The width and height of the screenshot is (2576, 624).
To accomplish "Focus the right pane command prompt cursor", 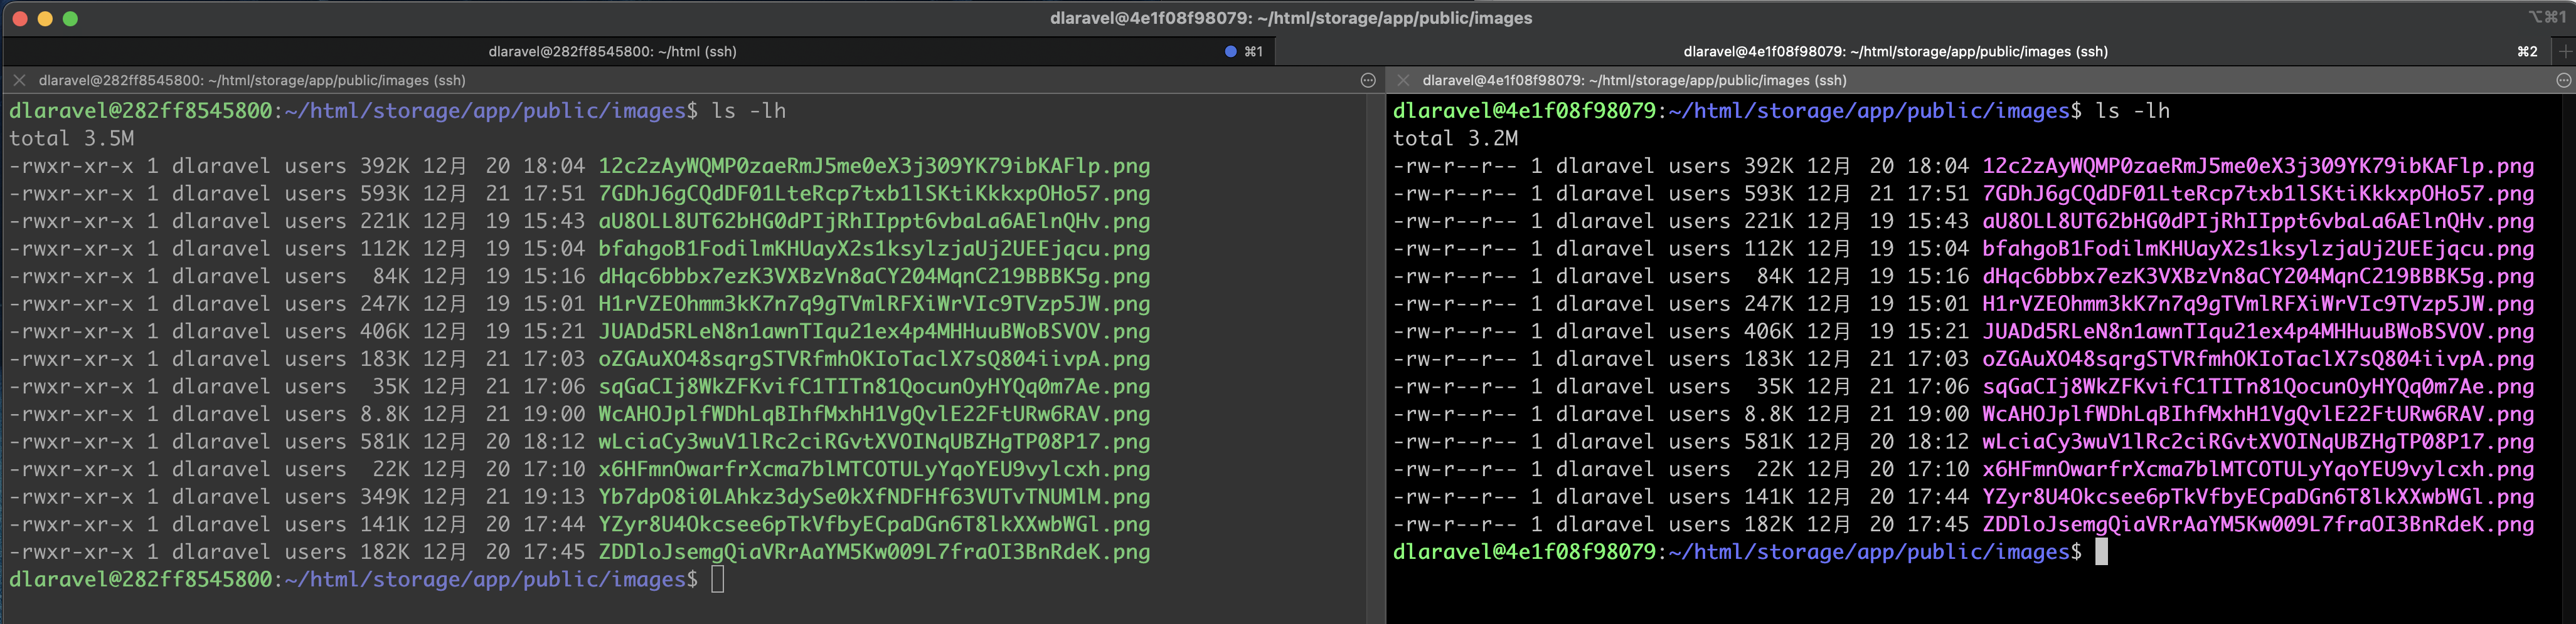I will (2101, 552).
